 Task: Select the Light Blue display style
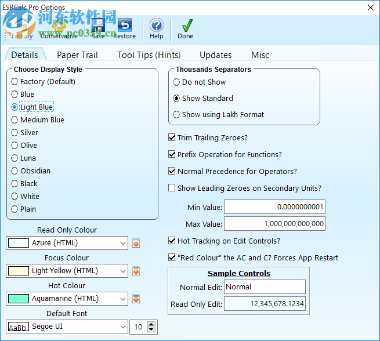[x=32, y=107]
